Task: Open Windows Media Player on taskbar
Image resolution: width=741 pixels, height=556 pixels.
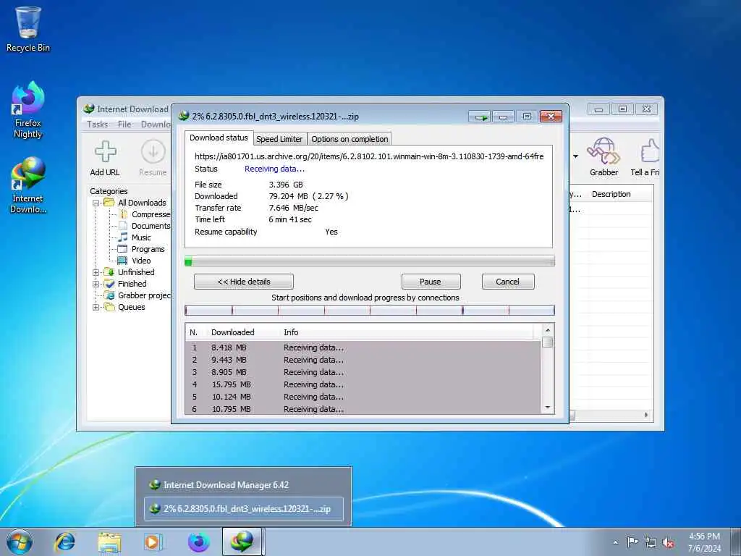Action: click(153, 542)
